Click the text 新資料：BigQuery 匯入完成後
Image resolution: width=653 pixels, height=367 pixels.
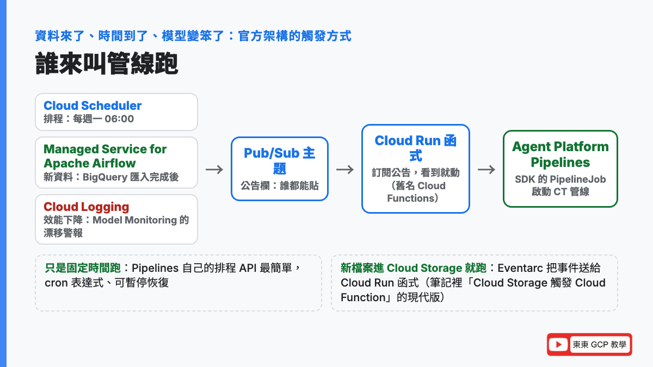click(x=111, y=177)
